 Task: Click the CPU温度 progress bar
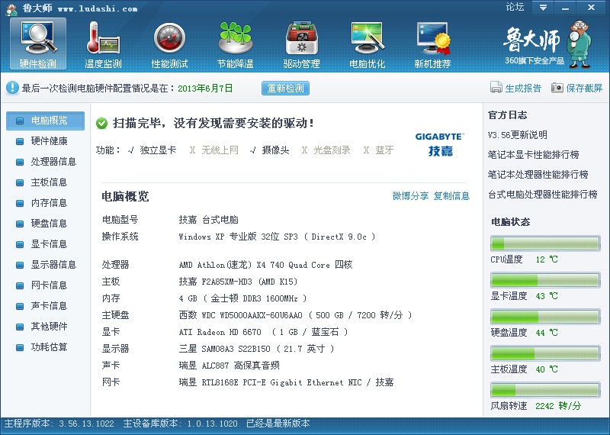pyautogui.click(x=545, y=243)
